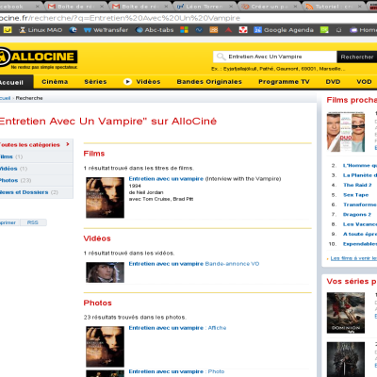Filter results by Vidéos (1)
377x377 pixels.
click(36, 169)
